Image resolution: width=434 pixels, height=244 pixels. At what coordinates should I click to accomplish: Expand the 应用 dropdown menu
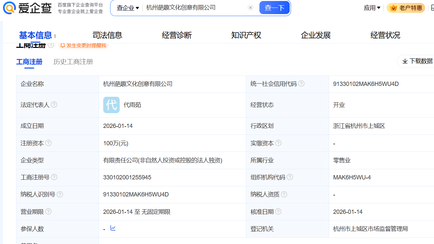point(372,8)
